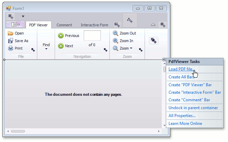Click Create "Interactive Form" Bar link

tap(195, 92)
